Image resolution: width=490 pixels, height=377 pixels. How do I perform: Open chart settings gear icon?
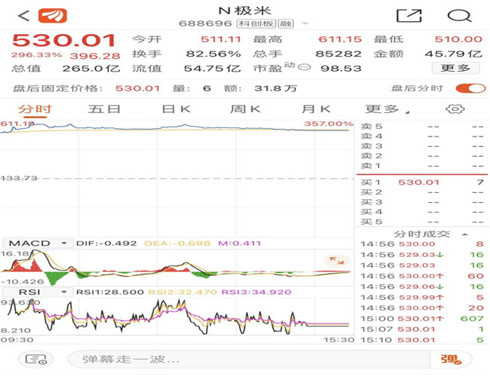tap(455, 109)
